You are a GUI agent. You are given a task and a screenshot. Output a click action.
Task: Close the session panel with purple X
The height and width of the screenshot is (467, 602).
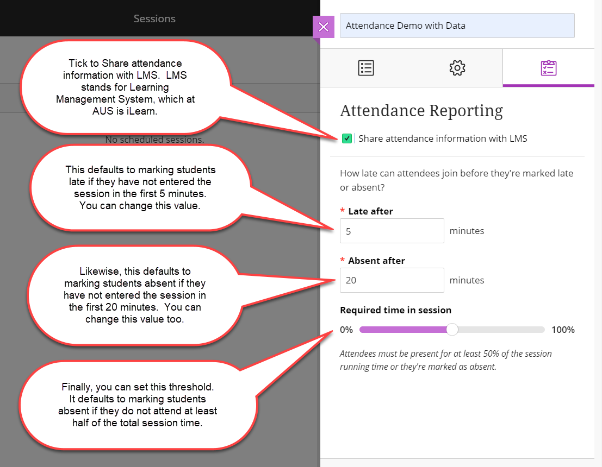(323, 27)
